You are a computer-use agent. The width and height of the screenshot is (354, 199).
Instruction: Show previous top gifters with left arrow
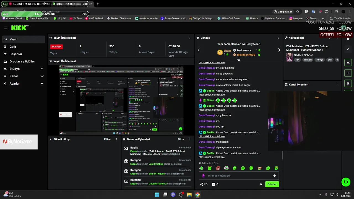[x=198, y=50]
